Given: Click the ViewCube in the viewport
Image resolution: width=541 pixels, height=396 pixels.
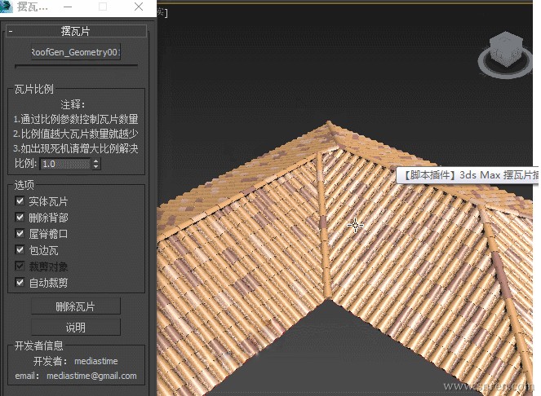Looking at the screenshot, I should click(503, 51).
